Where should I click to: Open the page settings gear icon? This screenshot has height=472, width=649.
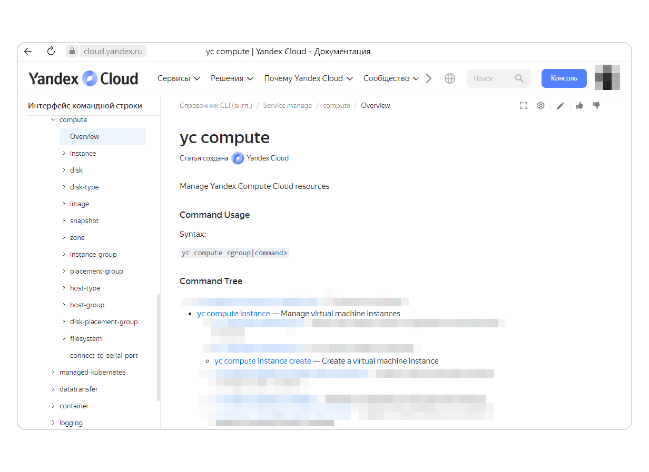tap(540, 105)
